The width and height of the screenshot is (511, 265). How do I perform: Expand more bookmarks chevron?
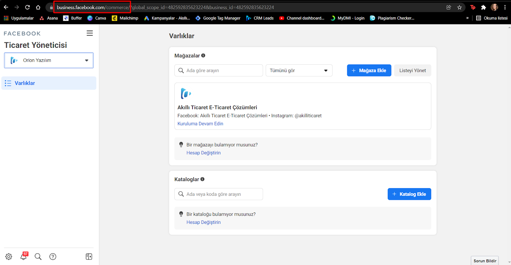pos(467,18)
